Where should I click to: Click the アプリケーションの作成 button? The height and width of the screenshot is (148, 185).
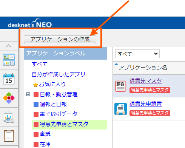click(60, 40)
